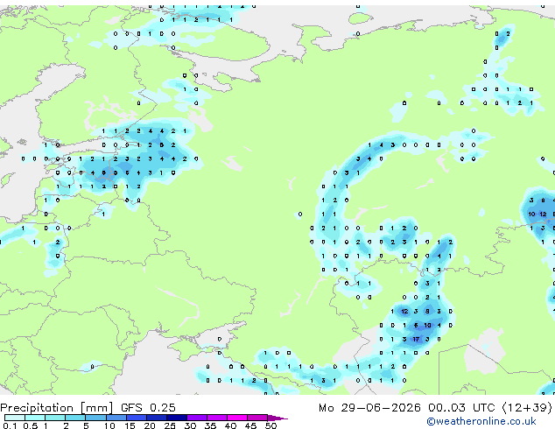Pick the 0.5 to 1 mm legend color

pyautogui.click(x=35, y=418)
